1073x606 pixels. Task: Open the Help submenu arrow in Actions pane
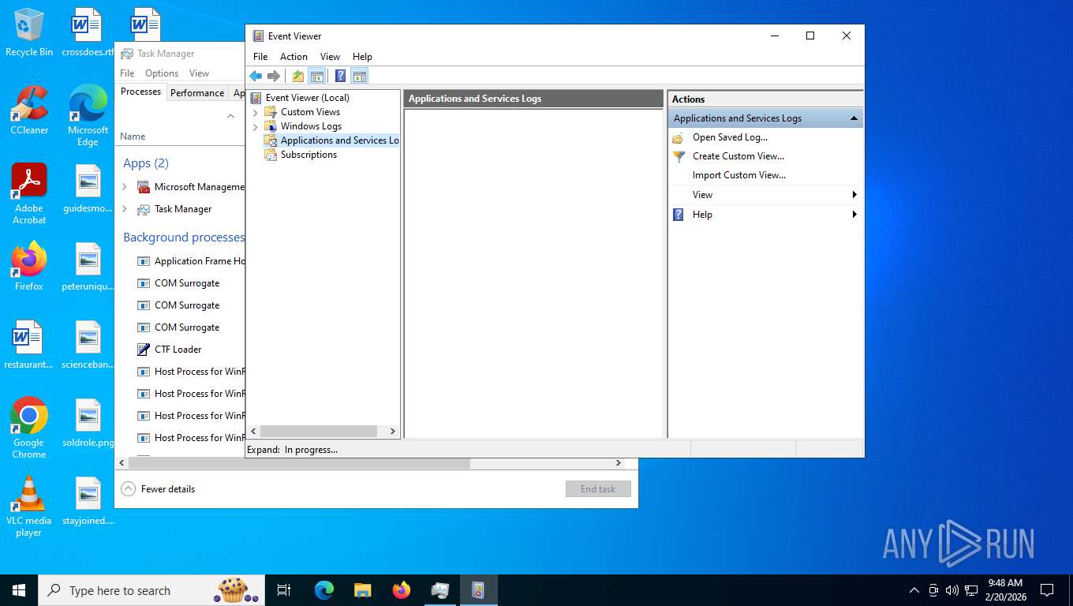coord(854,215)
